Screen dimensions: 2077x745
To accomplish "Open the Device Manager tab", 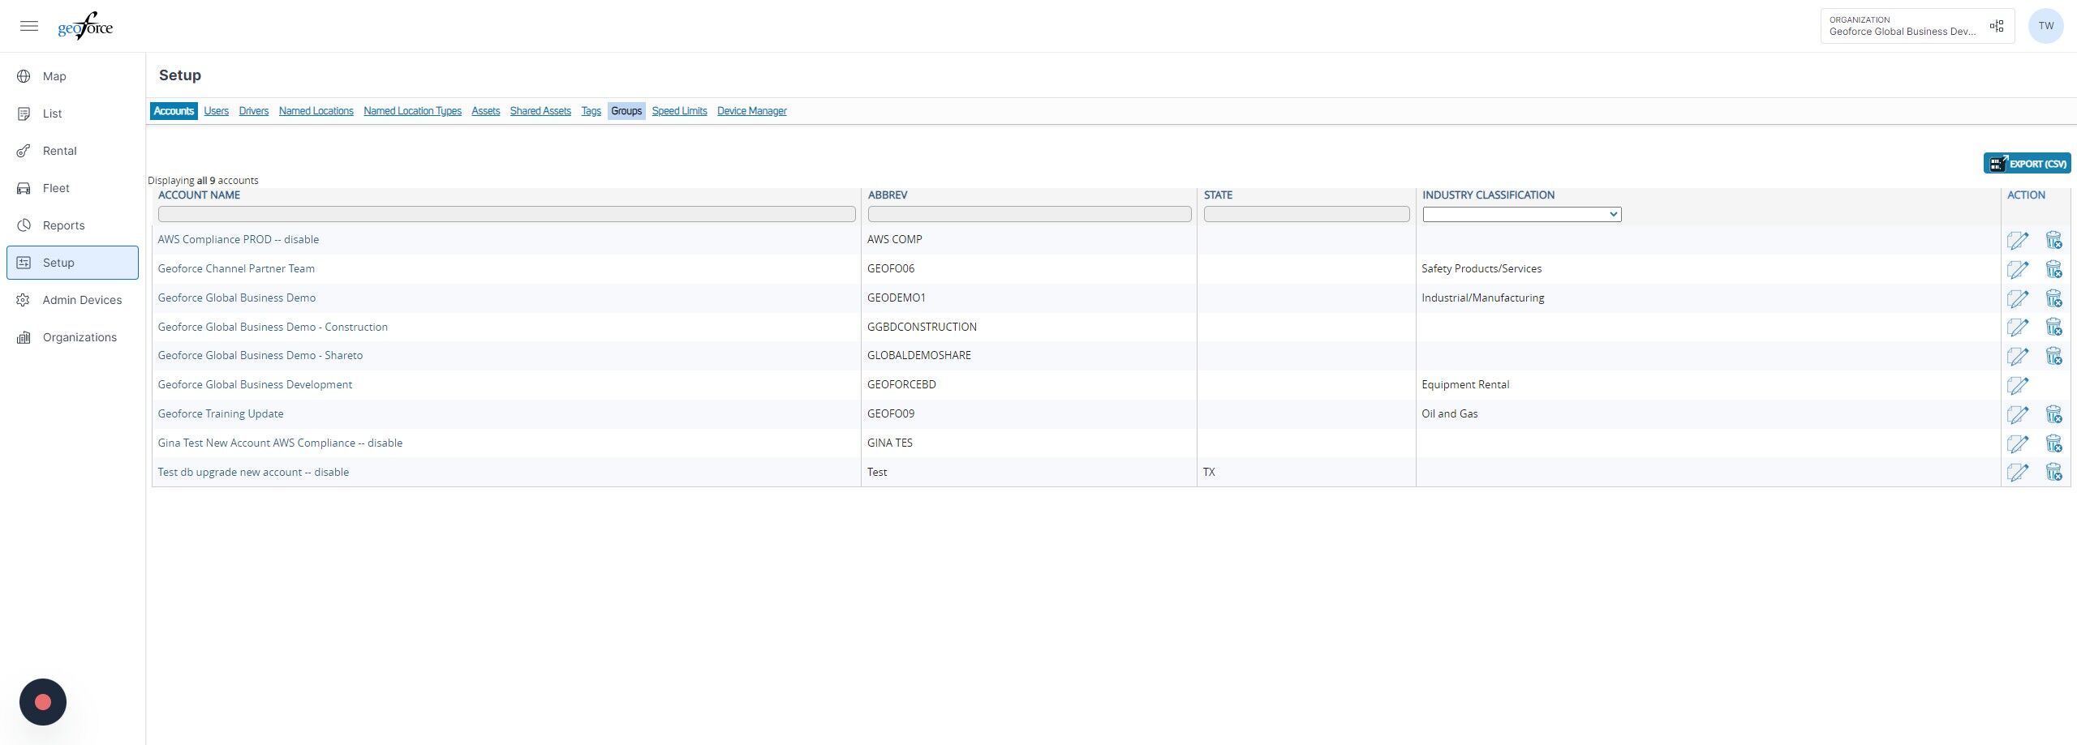I will [x=751, y=111].
